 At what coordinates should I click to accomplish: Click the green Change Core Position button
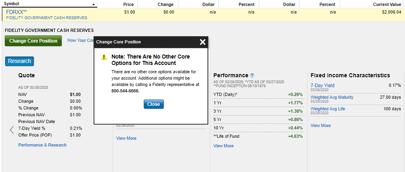point(33,41)
